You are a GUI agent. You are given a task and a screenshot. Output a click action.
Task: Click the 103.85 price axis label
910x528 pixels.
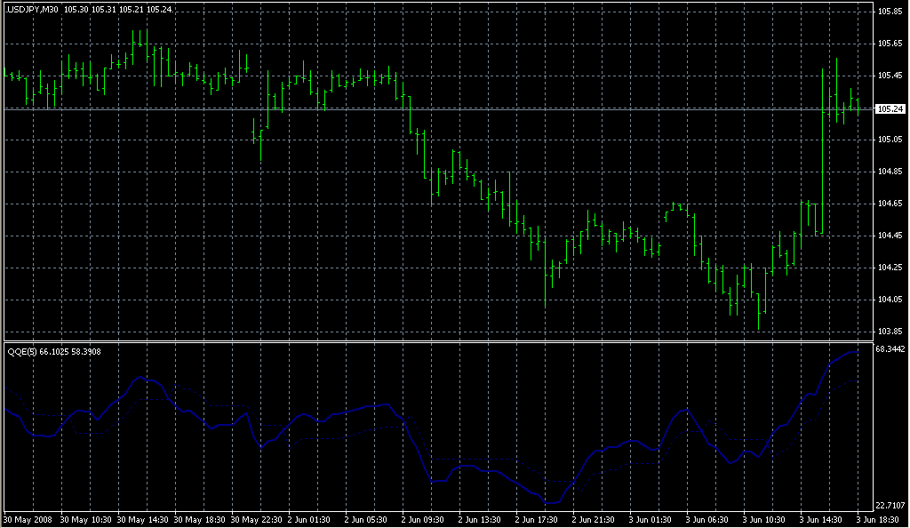(889, 332)
